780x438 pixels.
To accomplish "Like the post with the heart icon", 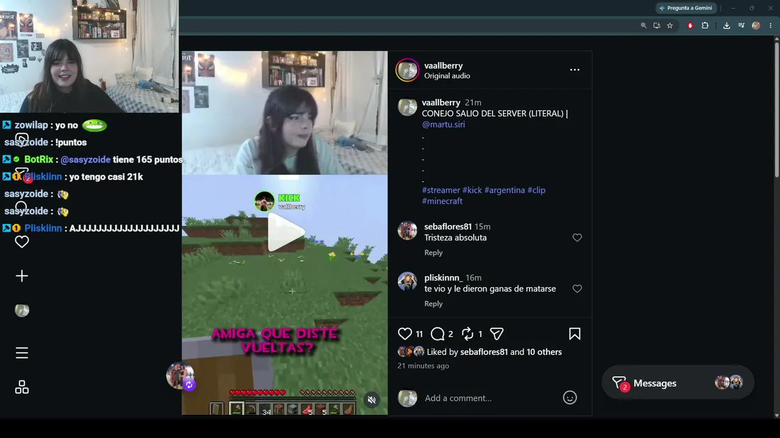I will (405, 334).
